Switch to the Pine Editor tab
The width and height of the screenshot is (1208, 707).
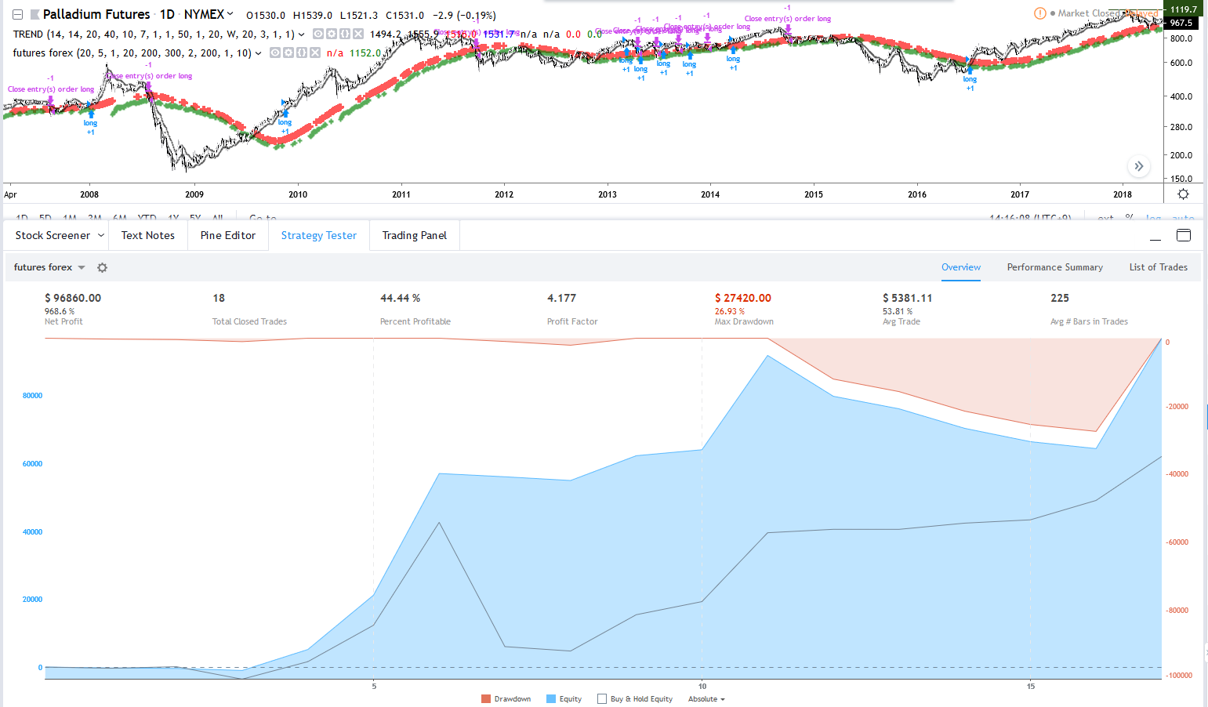click(228, 235)
